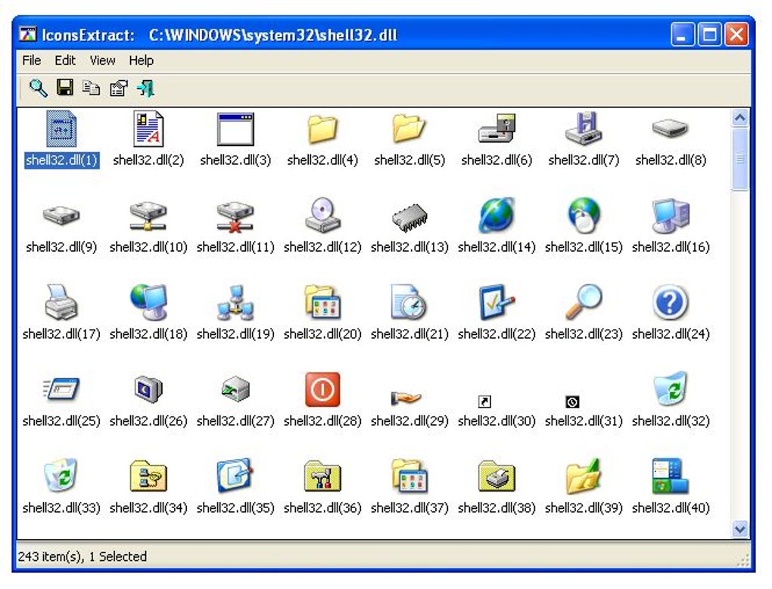
Task: Open Properties from the toolbar icon
Action: point(118,88)
